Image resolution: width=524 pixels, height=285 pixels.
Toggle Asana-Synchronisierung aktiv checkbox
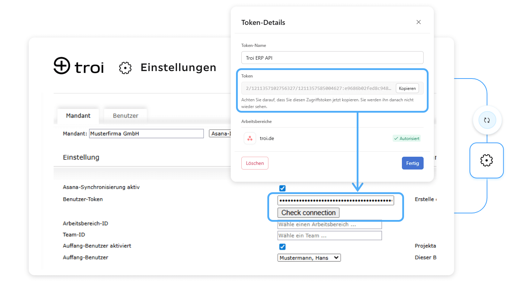[x=282, y=188]
